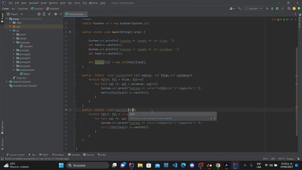
Task: Click the run gutter arrow beside main method
Action: pos(70,32)
